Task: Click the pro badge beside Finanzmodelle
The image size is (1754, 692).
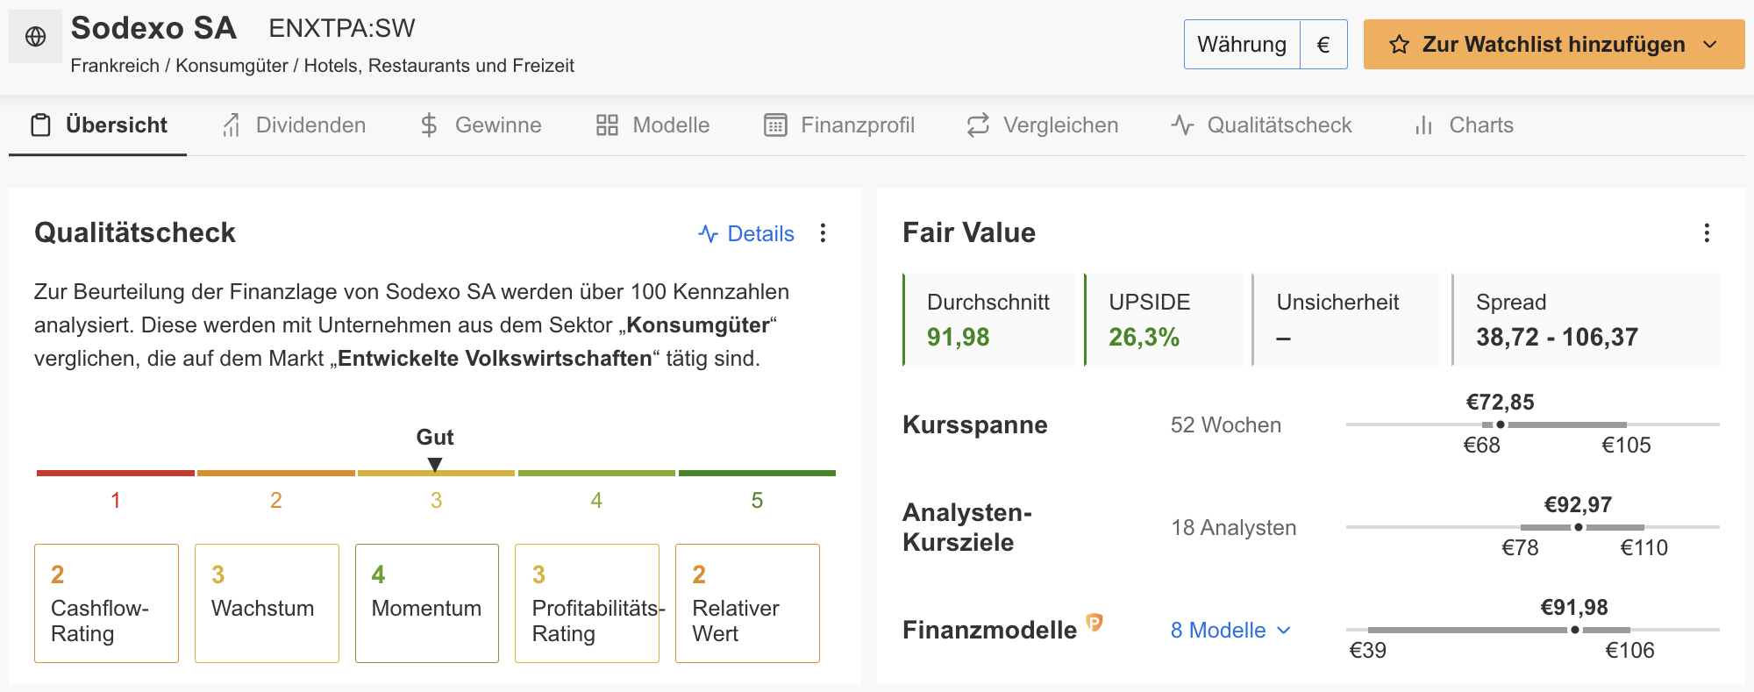Action: tap(1094, 623)
